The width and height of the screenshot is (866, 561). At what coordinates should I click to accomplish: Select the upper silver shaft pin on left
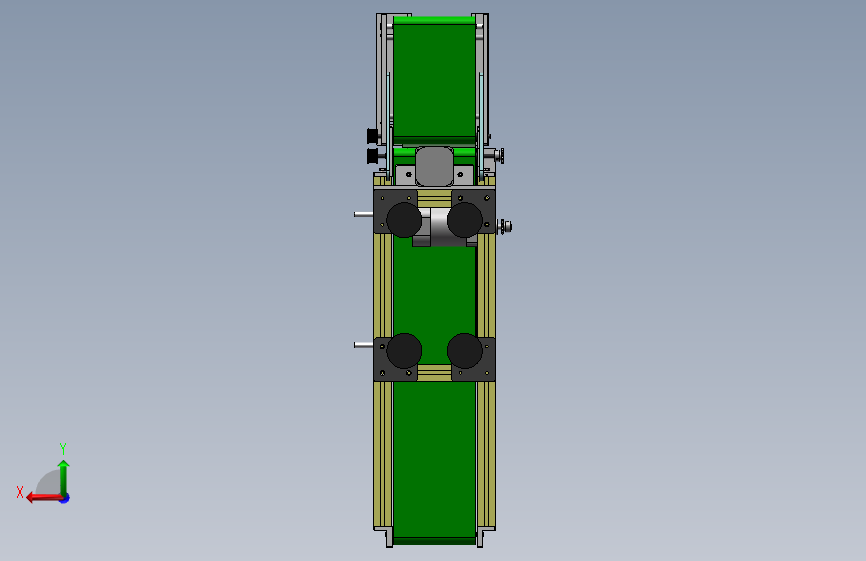[x=363, y=214]
